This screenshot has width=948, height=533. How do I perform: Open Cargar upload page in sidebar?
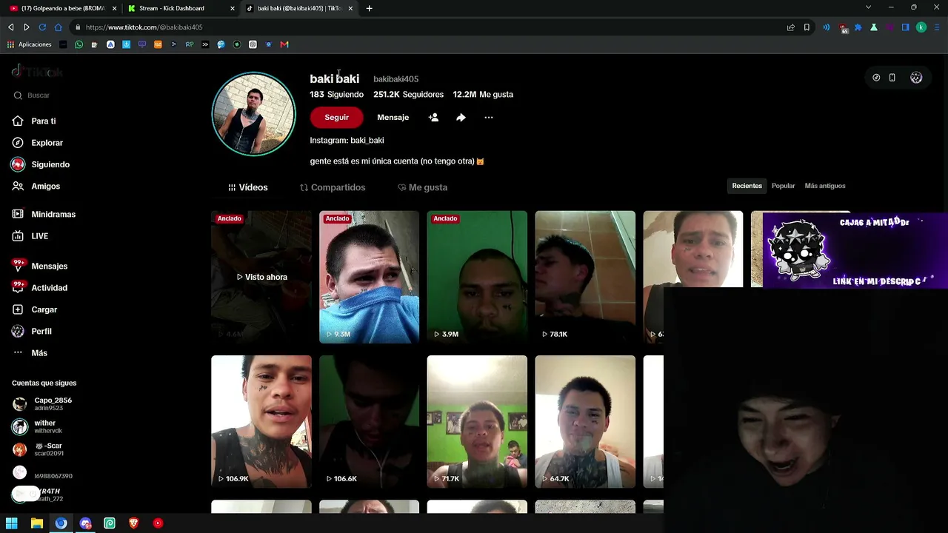(35, 309)
